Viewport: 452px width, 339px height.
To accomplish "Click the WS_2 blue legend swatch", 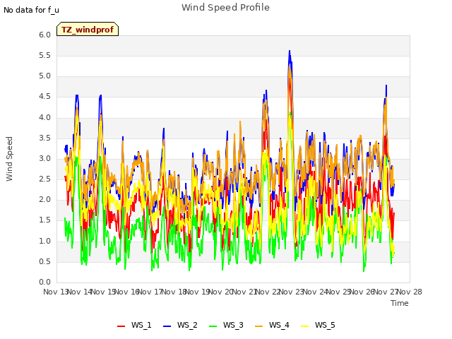I will tap(167, 326).
